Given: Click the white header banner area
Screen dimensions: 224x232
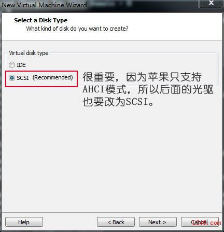Looking at the screenshot, I should [x=112, y=26].
